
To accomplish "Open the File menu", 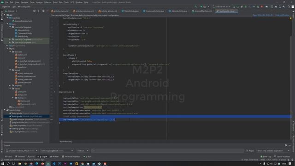I will (x=7, y=2).
